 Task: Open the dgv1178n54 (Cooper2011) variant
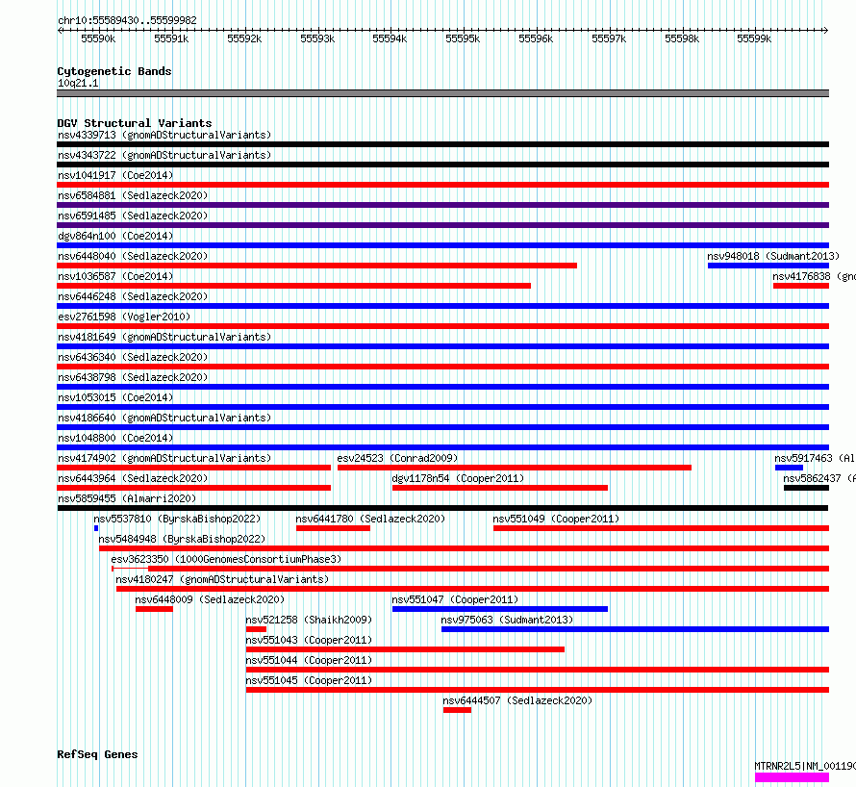point(458,478)
